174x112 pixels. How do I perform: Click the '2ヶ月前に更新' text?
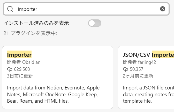pos(138,76)
